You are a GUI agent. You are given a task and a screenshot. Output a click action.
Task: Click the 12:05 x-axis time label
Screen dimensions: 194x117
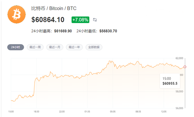point(164,112)
